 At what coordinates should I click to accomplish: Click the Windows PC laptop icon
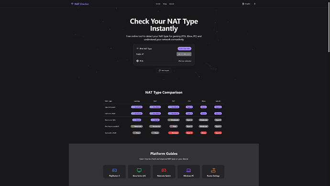[188, 170]
